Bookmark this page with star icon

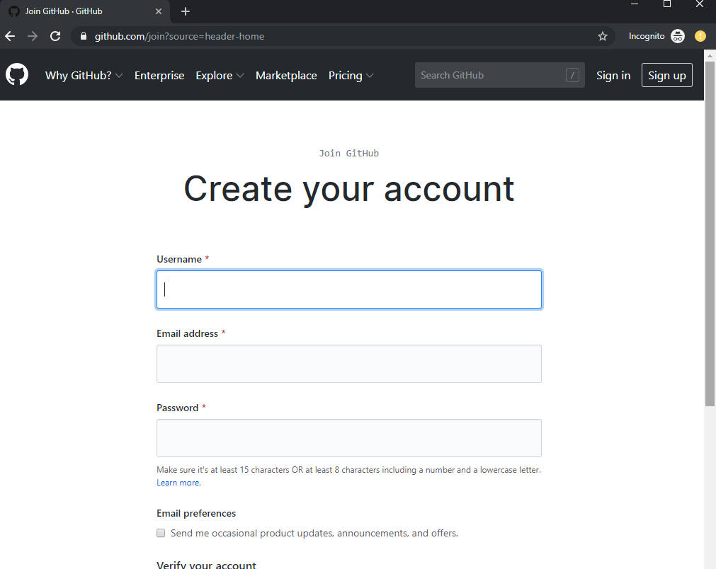coord(602,36)
